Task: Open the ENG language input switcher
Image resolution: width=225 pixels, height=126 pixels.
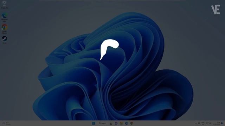Action: pyautogui.click(x=203, y=123)
